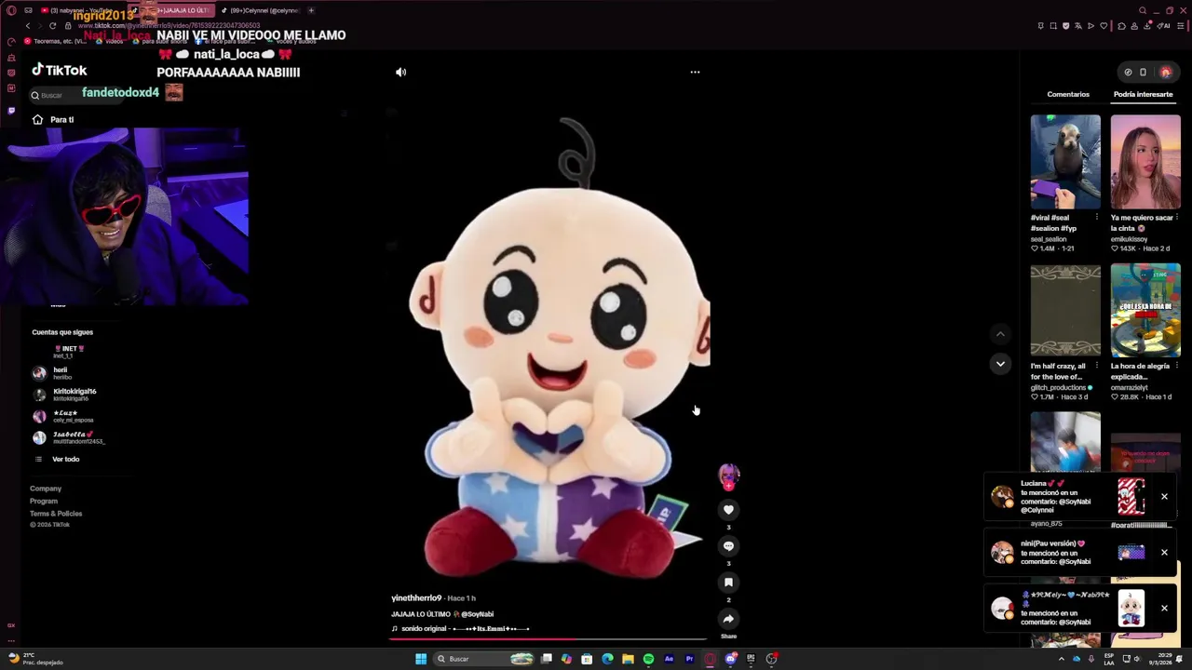Screen dimensions: 1192x670
Task: Open the INET followed account
Action: click(x=69, y=352)
